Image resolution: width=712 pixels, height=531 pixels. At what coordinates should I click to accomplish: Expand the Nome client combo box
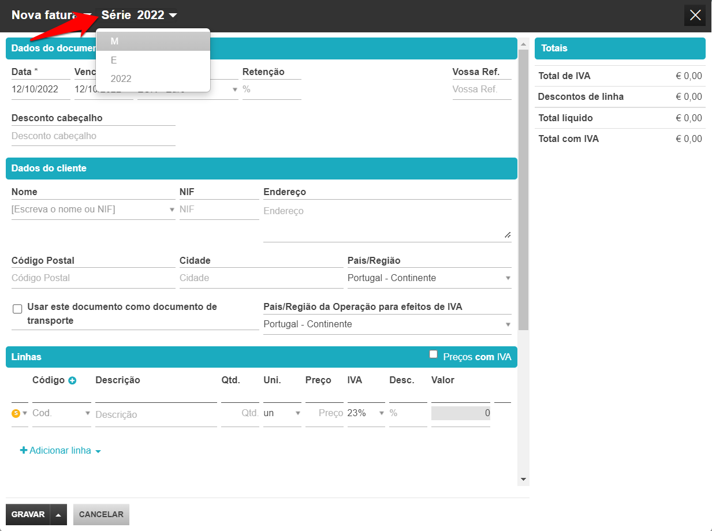pyautogui.click(x=172, y=210)
